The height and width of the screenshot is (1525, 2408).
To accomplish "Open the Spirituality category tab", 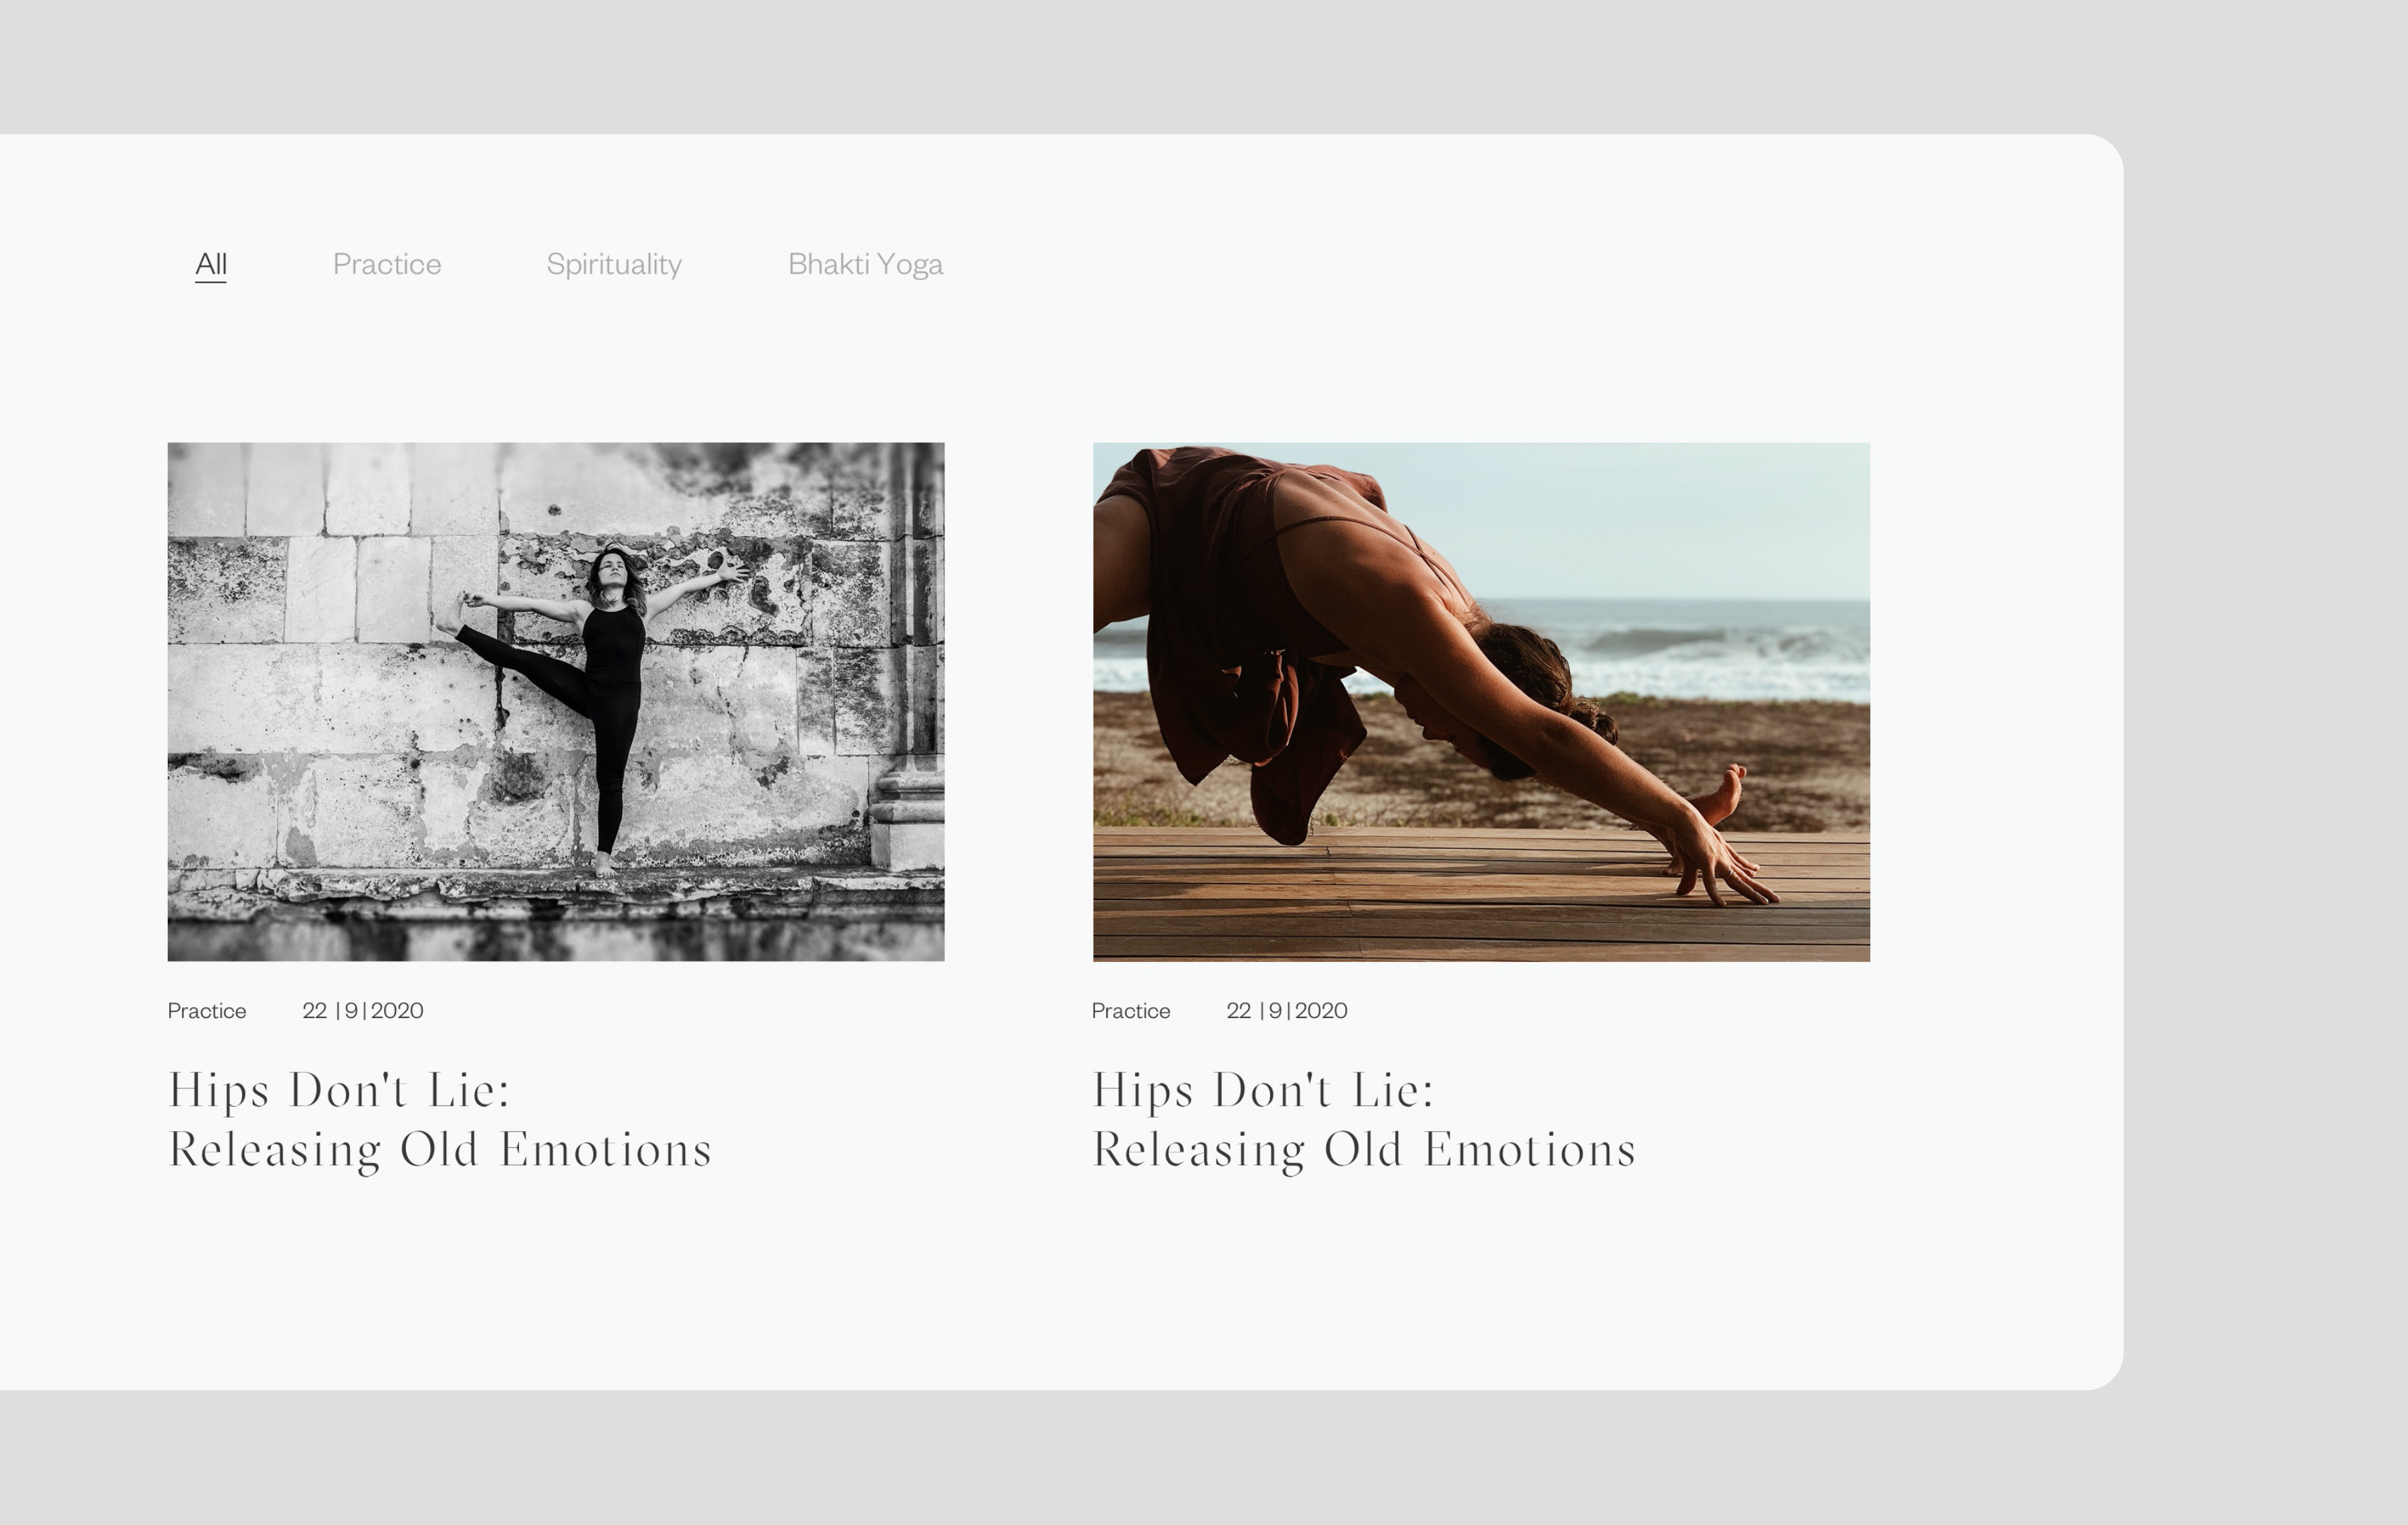I will coord(614,264).
